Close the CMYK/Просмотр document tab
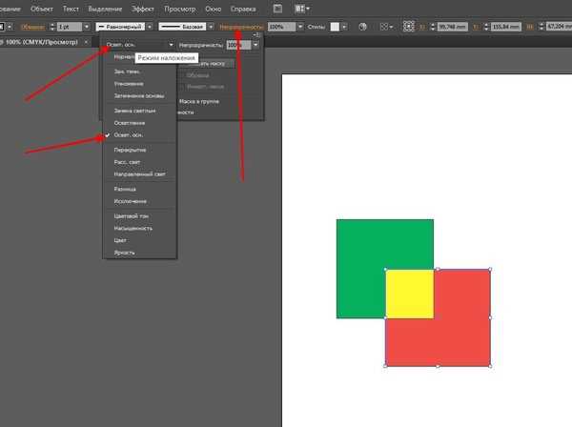Image resolution: width=572 pixels, height=427 pixels. (86, 42)
